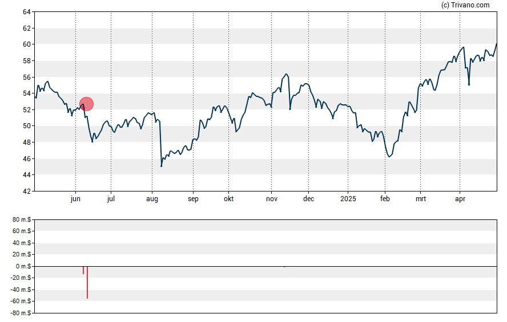Select the 'nov' month label

click(272, 199)
